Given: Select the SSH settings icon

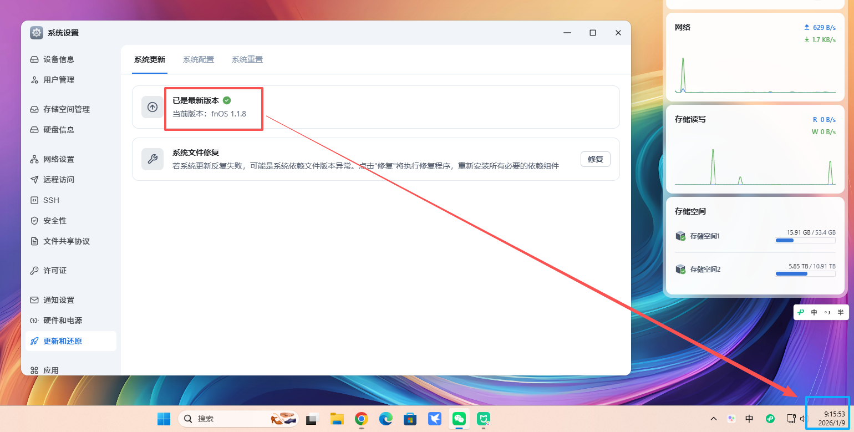Looking at the screenshot, I should coord(33,200).
